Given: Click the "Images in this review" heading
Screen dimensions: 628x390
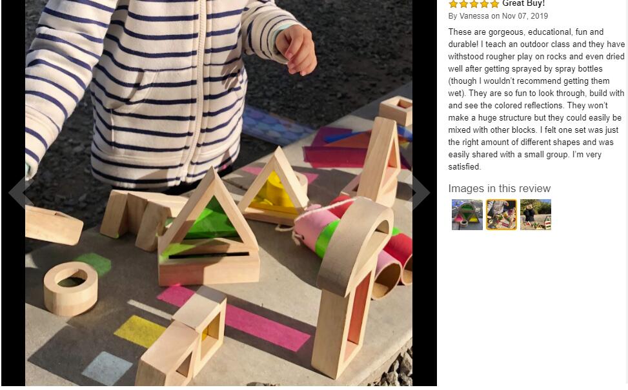Looking at the screenshot, I should coord(500,188).
